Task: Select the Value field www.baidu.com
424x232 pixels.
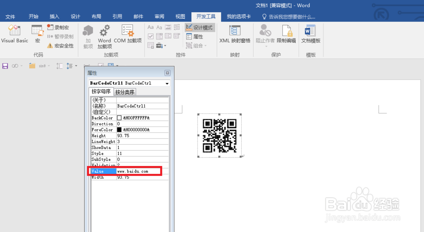Action: pyautogui.click(x=142, y=171)
